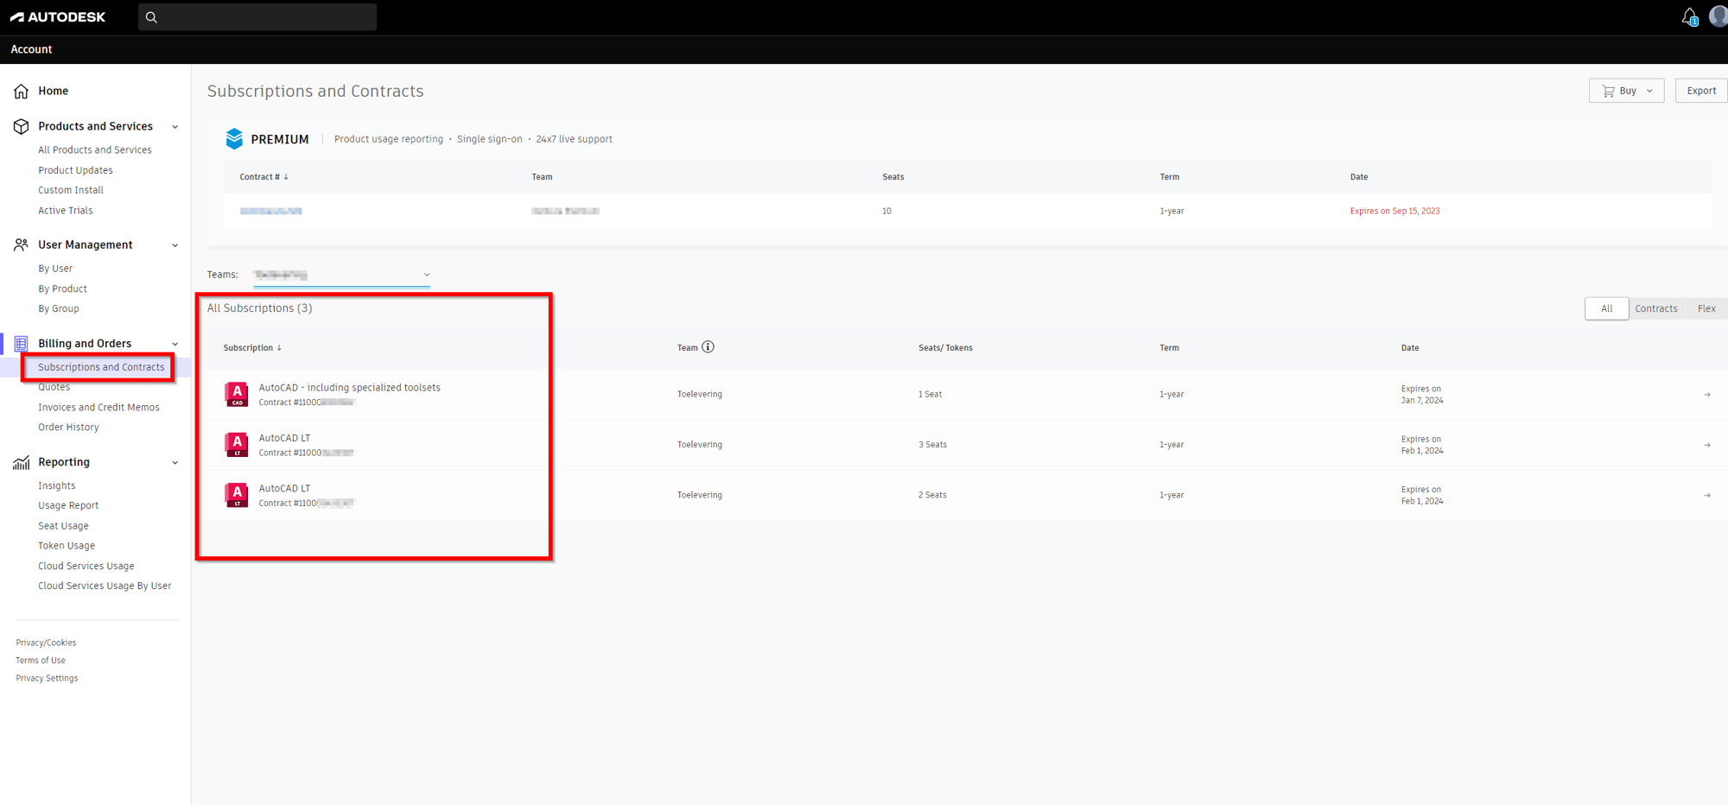Viewport: 1728px width, 805px height.
Task: Open All Products and Services
Action: pos(95,149)
